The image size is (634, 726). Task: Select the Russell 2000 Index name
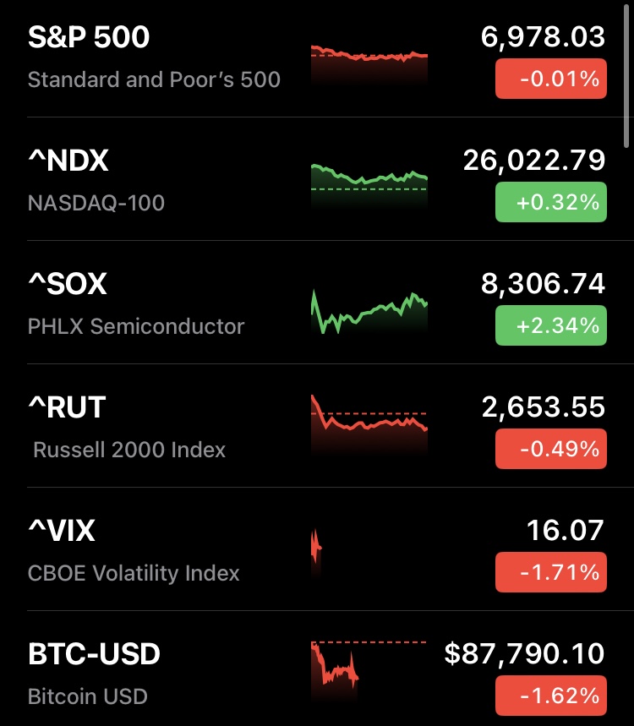129,450
